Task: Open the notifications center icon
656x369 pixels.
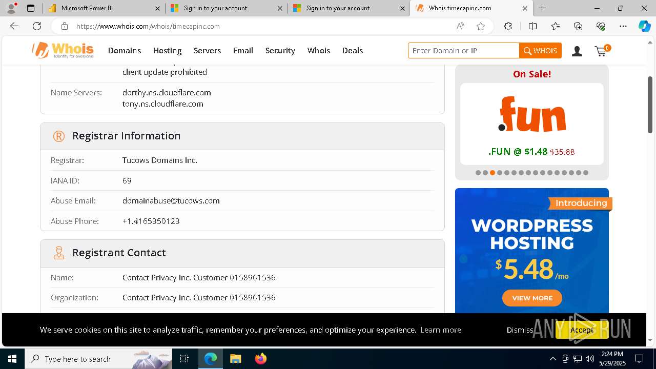Action: 639,359
